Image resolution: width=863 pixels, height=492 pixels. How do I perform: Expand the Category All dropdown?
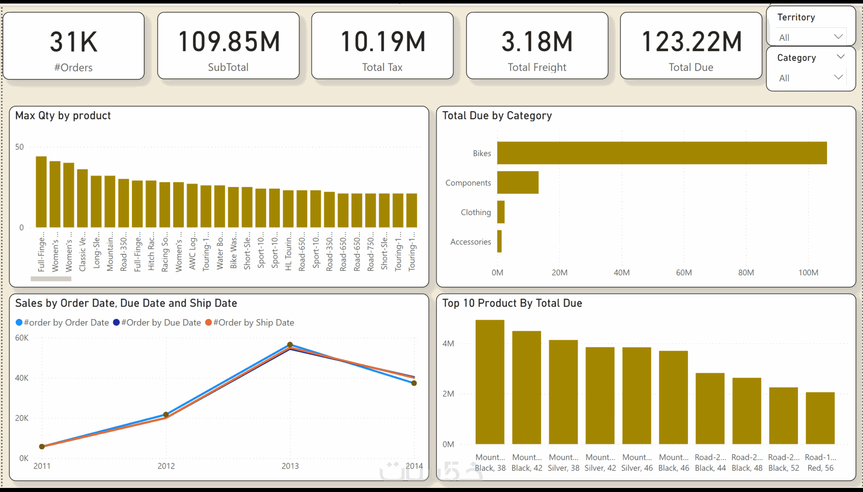[x=811, y=78]
